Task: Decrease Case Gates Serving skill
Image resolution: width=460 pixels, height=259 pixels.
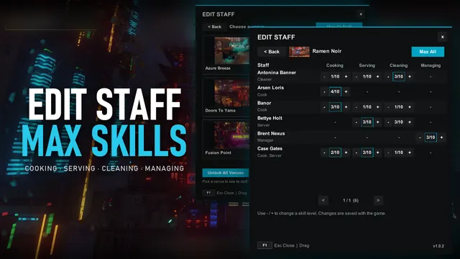Action: point(356,153)
